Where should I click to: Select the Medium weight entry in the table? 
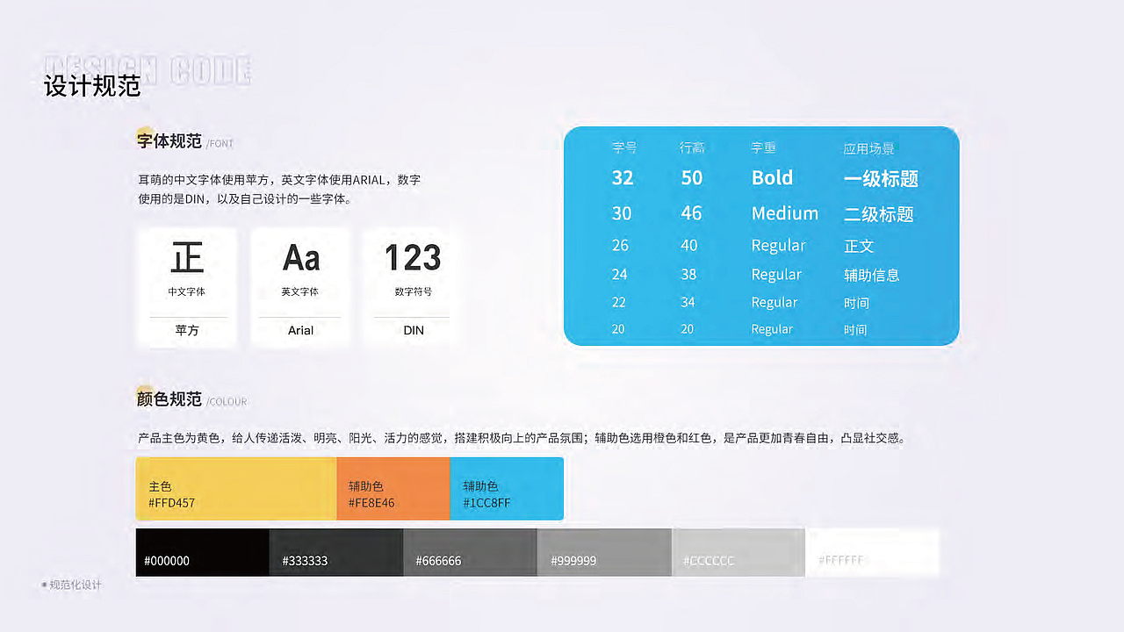(784, 213)
